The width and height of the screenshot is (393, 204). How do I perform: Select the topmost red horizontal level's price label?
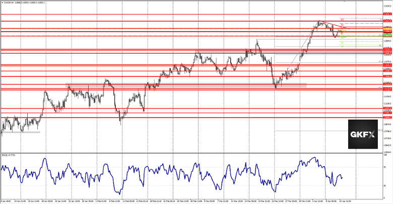(x=387, y=15)
